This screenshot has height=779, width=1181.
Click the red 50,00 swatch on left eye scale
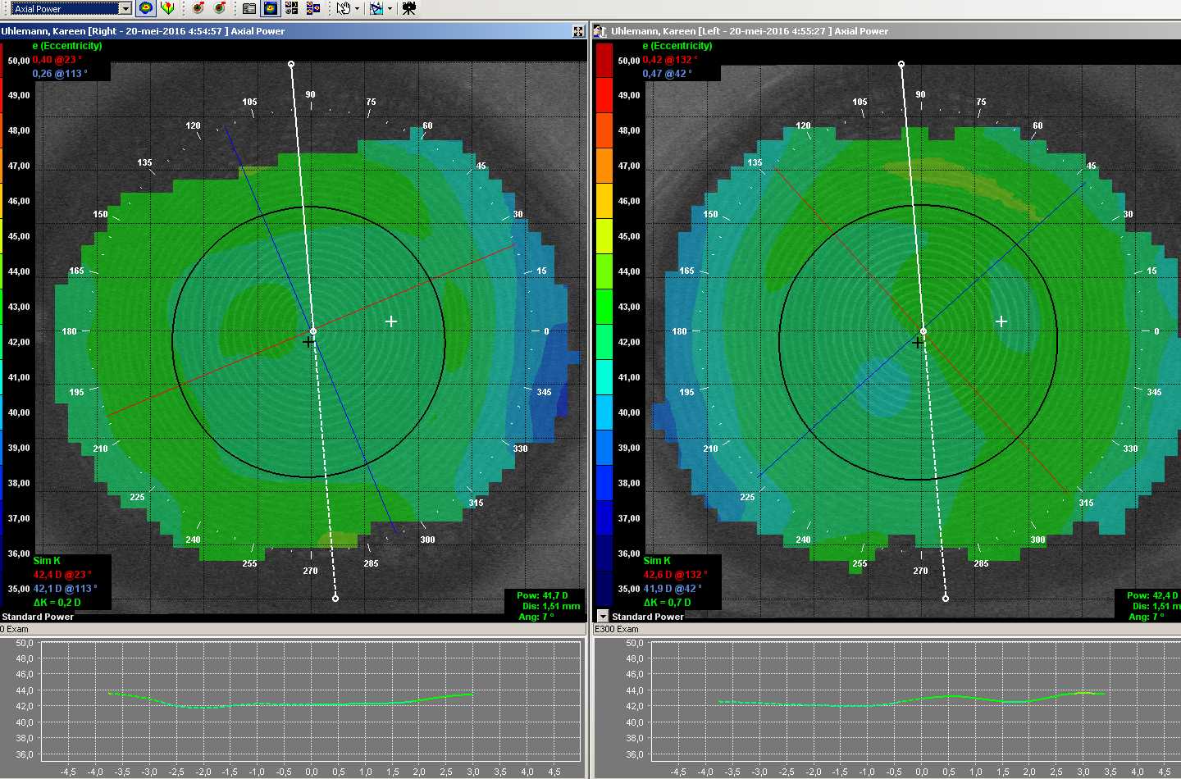(x=604, y=60)
